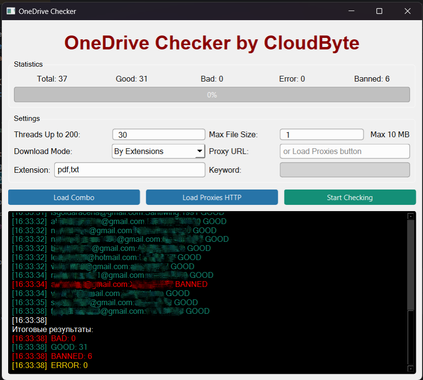Click the Error: 0 statistic

[292, 79]
